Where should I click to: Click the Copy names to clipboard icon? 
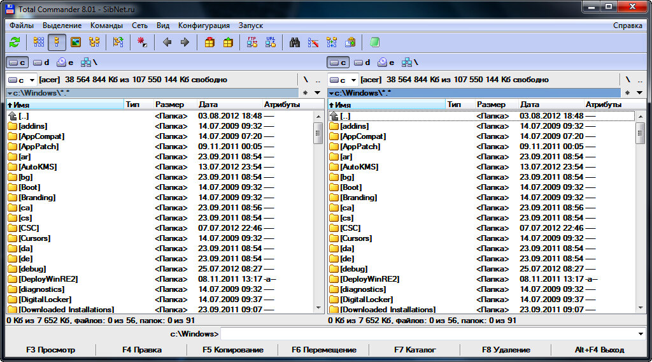(351, 43)
